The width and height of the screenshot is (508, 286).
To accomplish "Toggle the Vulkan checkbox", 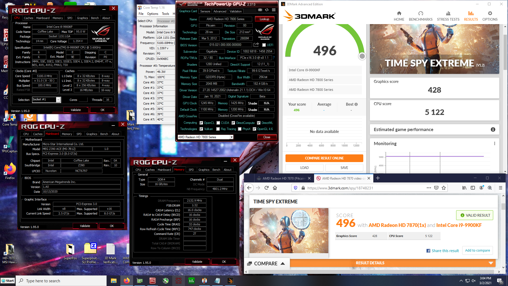I will [201, 129].
